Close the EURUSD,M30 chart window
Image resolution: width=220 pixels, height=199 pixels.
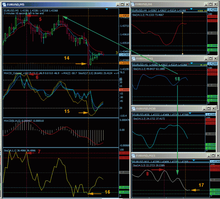(213, 108)
